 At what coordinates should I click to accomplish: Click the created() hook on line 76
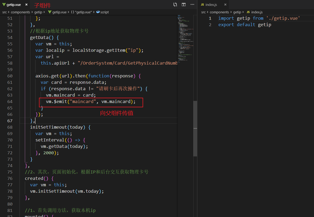click(36, 178)
